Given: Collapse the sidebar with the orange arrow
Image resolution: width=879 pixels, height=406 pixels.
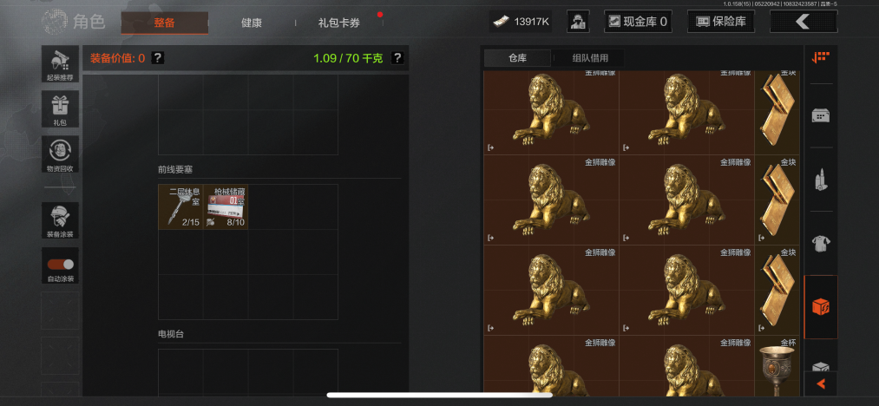Looking at the screenshot, I should tap(821, 384).
